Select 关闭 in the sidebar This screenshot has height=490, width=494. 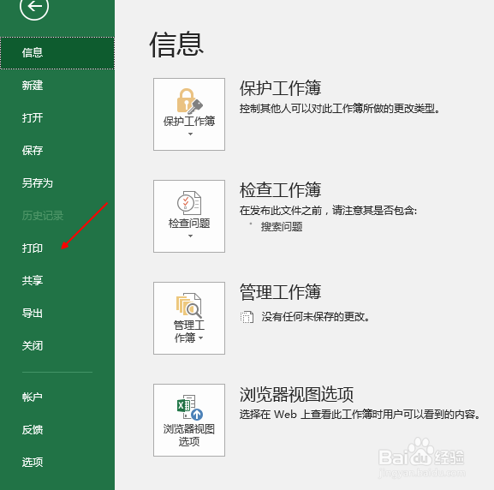tap(57, 346)
